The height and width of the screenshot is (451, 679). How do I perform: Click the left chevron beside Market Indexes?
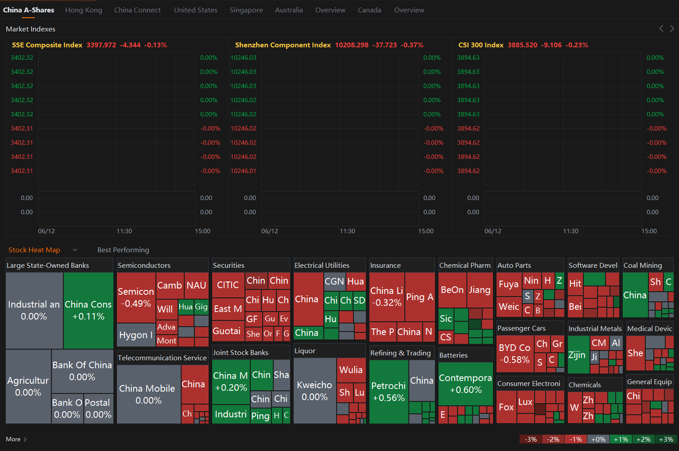point(661,28)
